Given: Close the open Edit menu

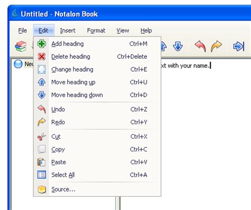Looking at the screenshot, I should click(x=43, y=31).
